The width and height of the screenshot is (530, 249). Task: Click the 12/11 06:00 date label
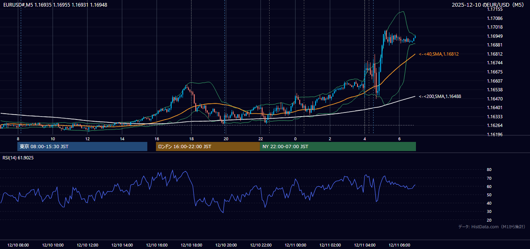(x=399, y=245)
